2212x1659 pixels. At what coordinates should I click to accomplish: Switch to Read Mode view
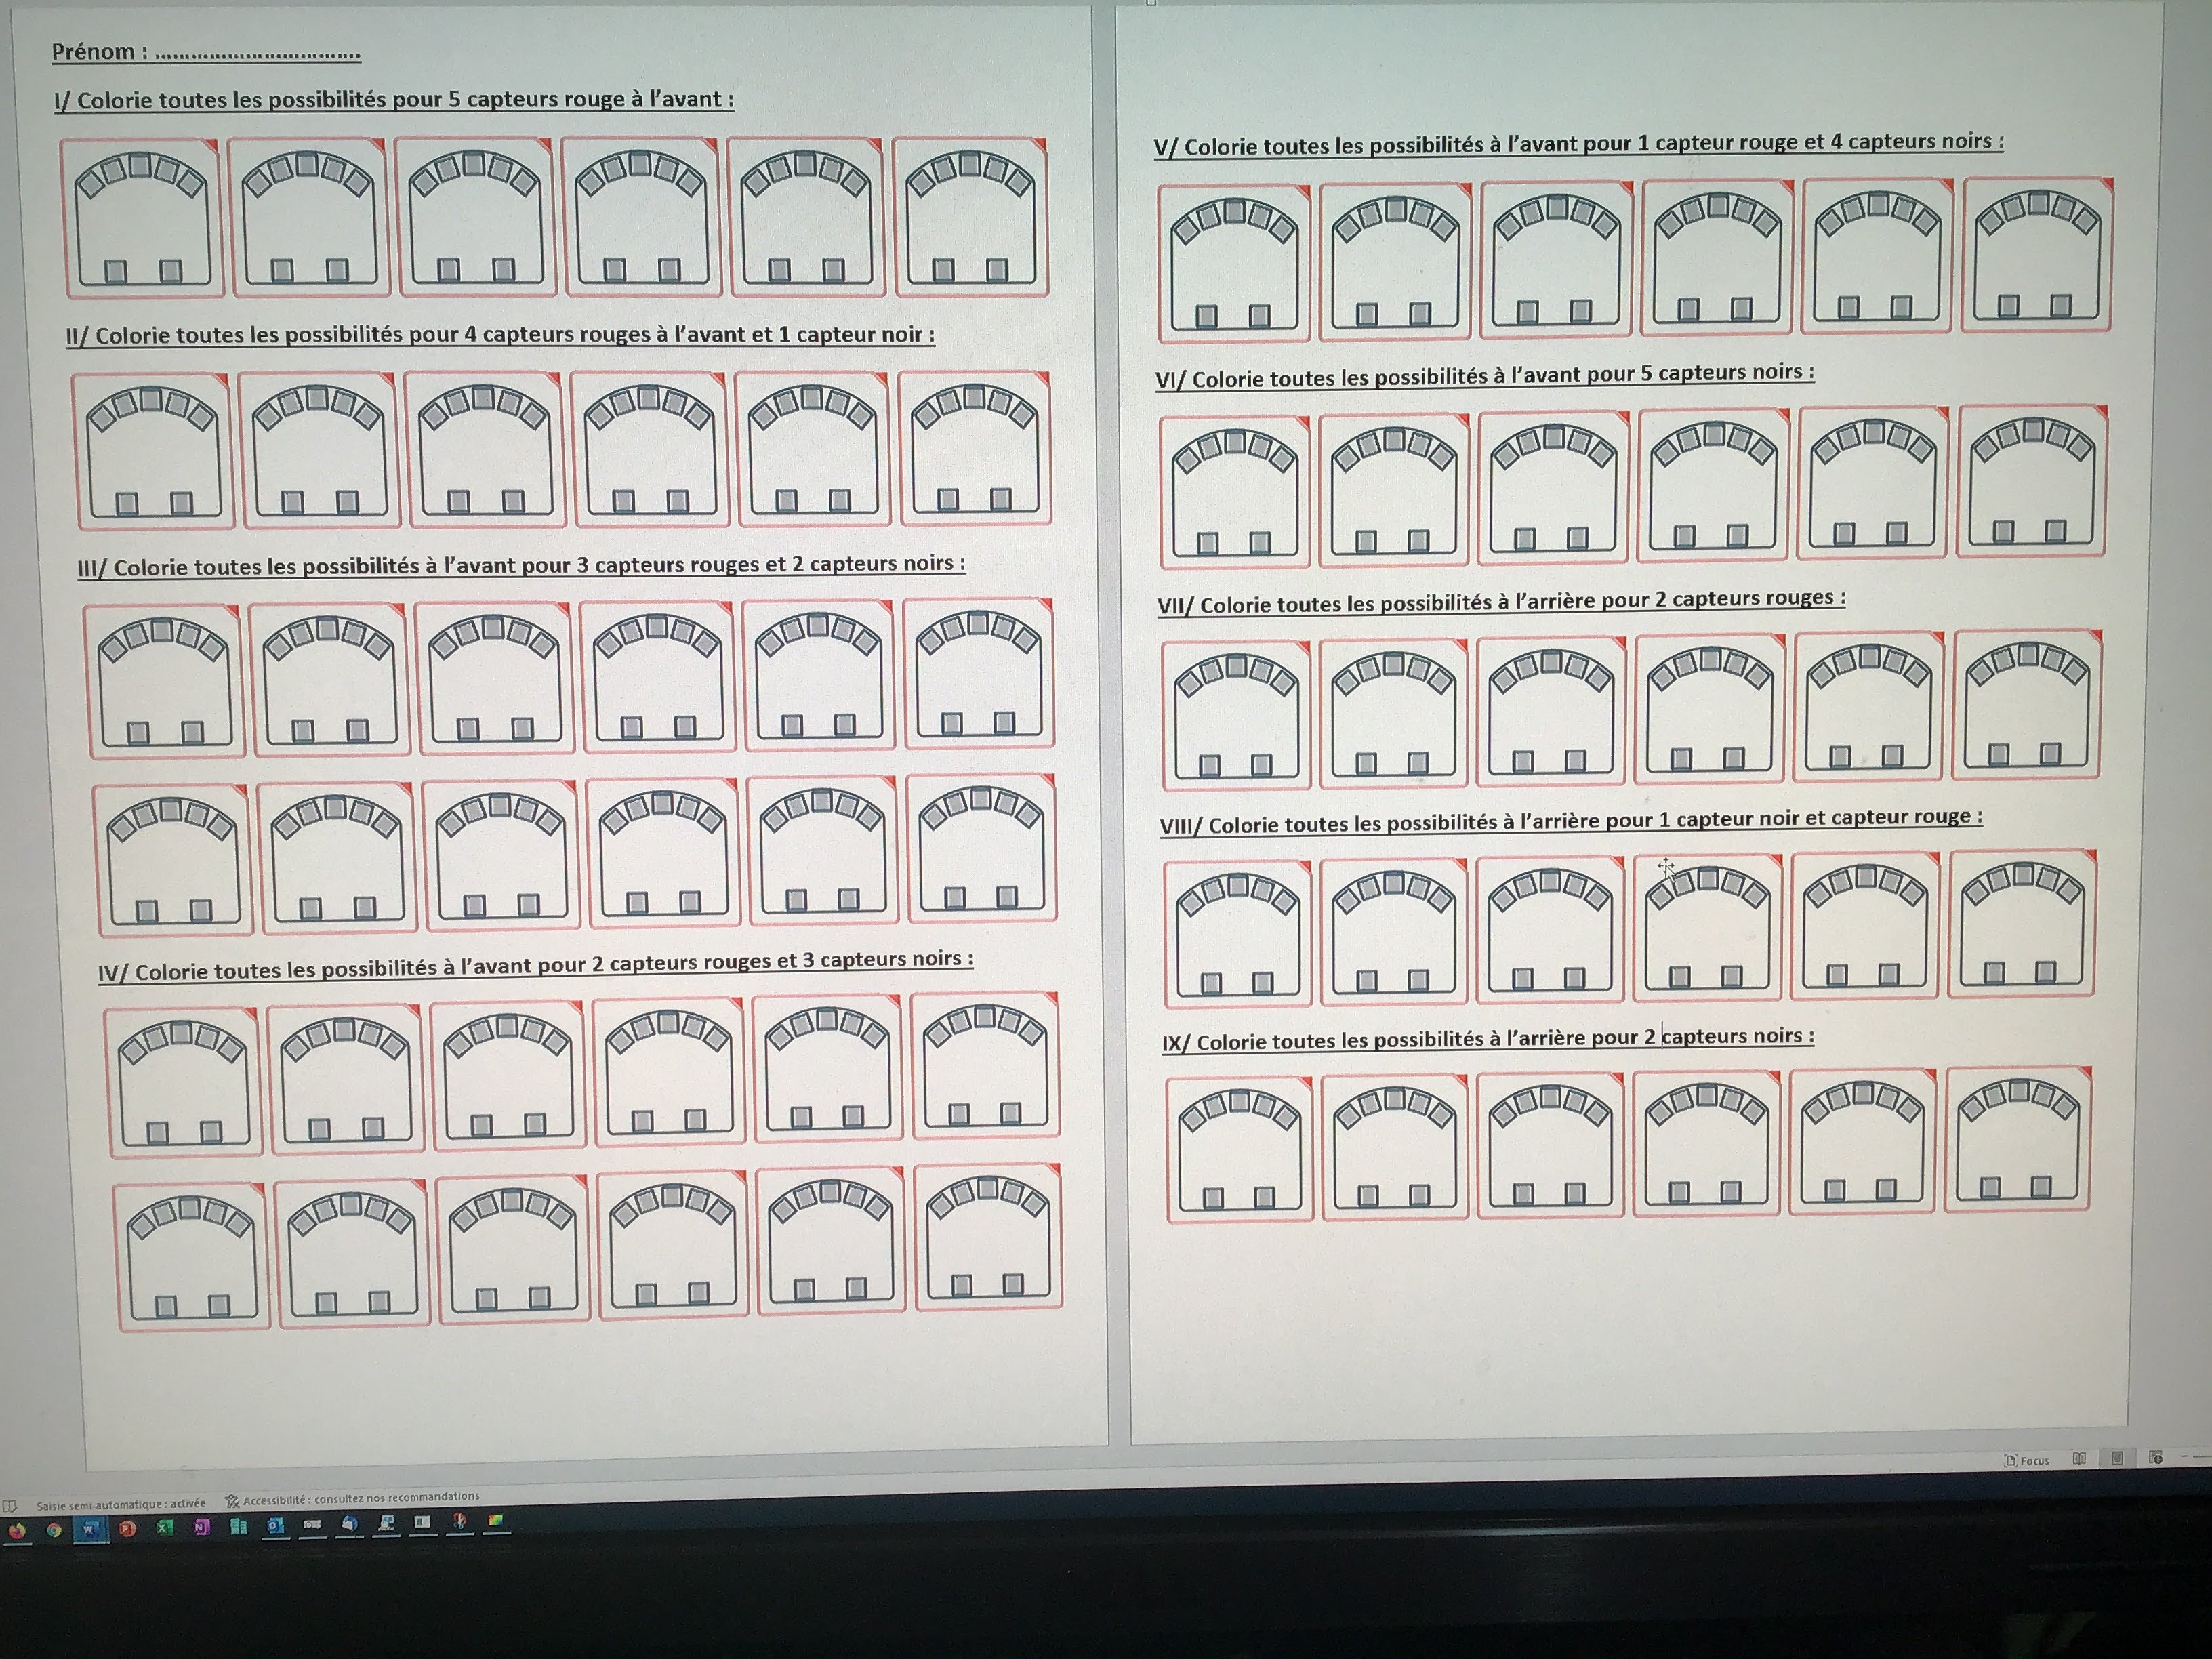[x=2079, y=1459]
